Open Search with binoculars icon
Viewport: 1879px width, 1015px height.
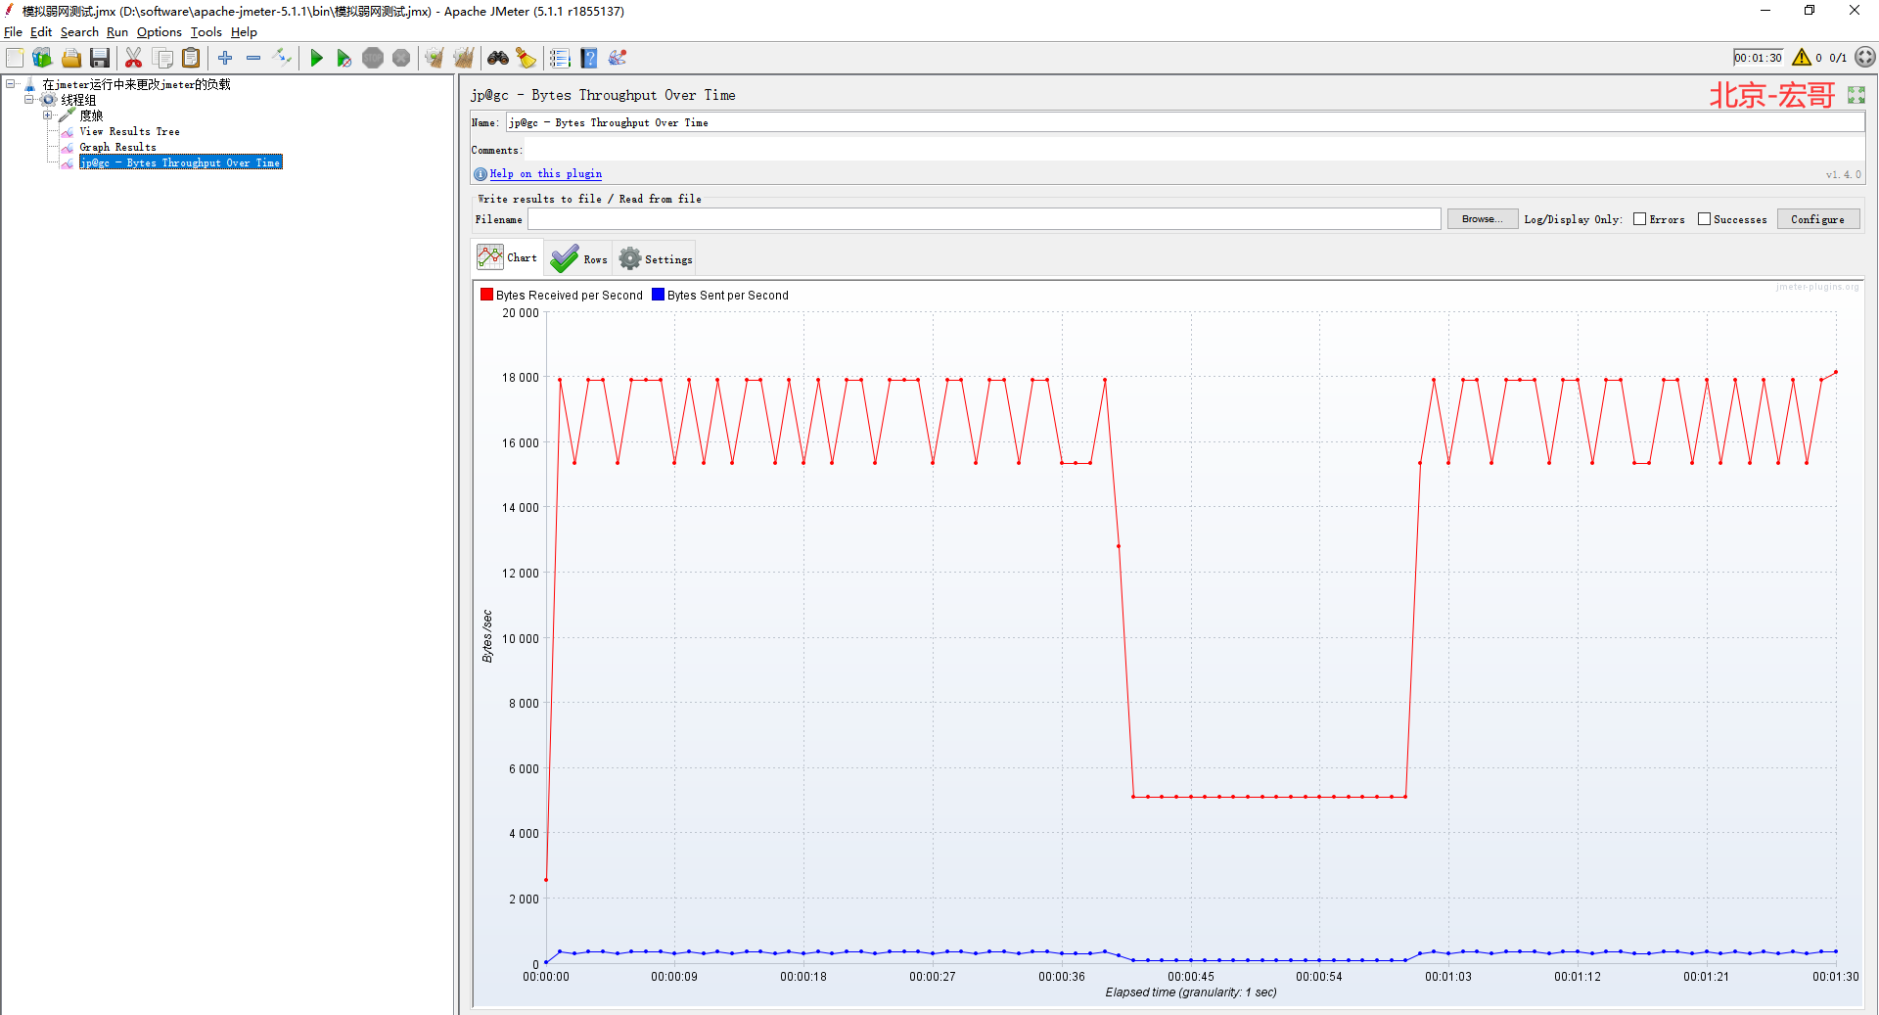coord(498,59)
